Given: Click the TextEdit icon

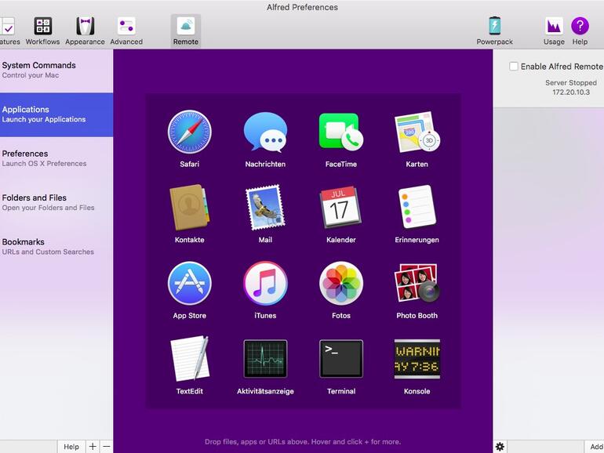Looking at the screenshot, I should [x=190, y=359].
